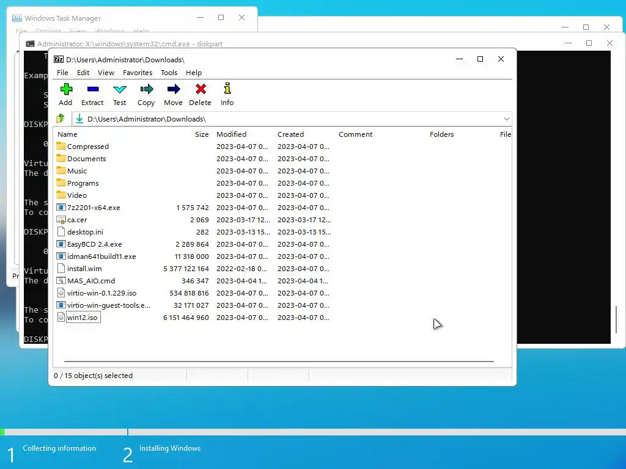This screenshot has width=626, height=469.
Task: Maximize the cmd.exe diskpart window
Action: pos(589,43)
